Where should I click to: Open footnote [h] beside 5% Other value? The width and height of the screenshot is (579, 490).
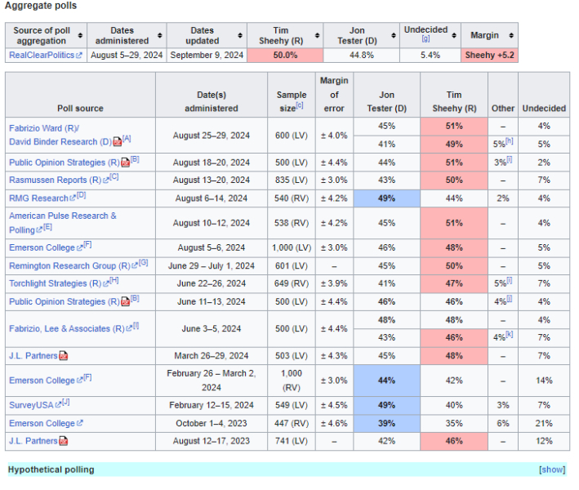click(x=510, y=141)
